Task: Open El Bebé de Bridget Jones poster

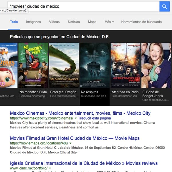Action: click(x=156, y=65)
